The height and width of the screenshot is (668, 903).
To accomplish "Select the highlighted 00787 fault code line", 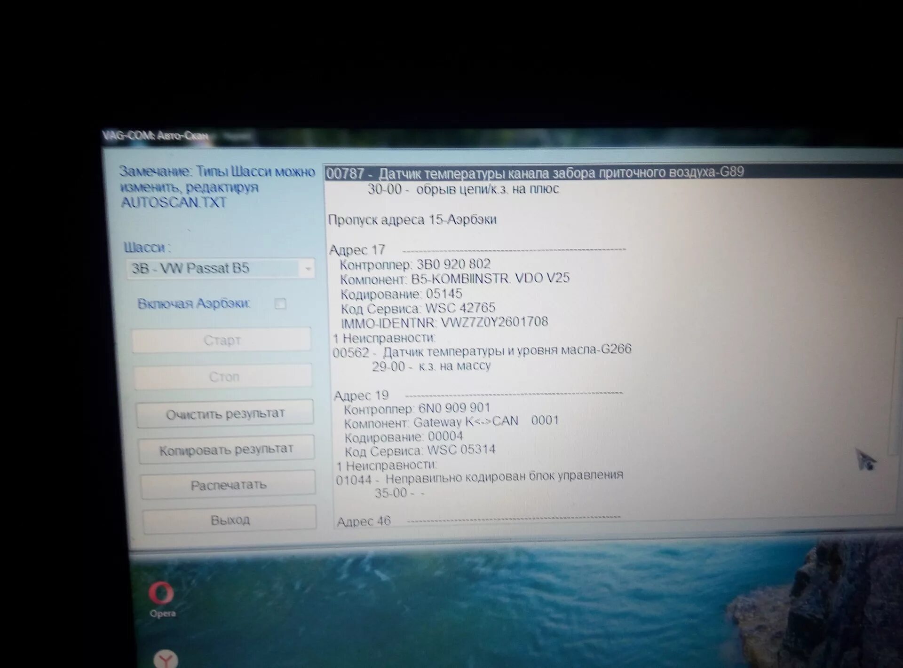I will (x=534, y=173).
